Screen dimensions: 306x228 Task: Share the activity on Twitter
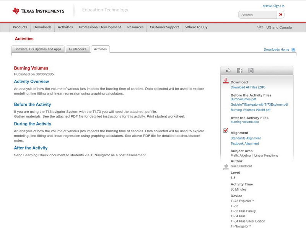[251, 71]
